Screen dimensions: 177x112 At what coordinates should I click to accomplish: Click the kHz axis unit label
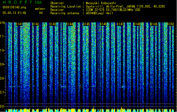(3, 23)
